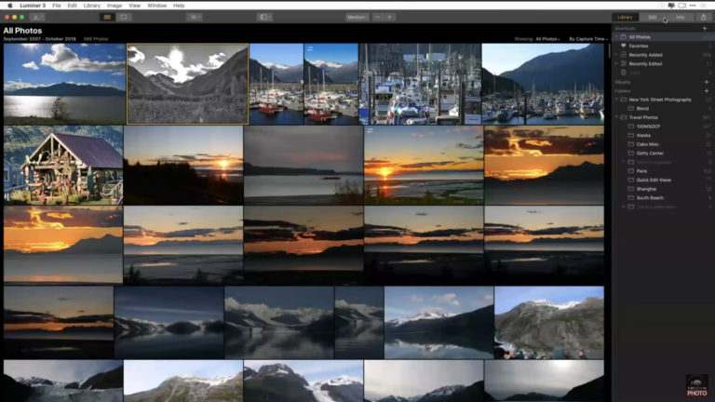Open the Alaska folder
This screenshot has width=715, height=402.
tap(663, 135)
